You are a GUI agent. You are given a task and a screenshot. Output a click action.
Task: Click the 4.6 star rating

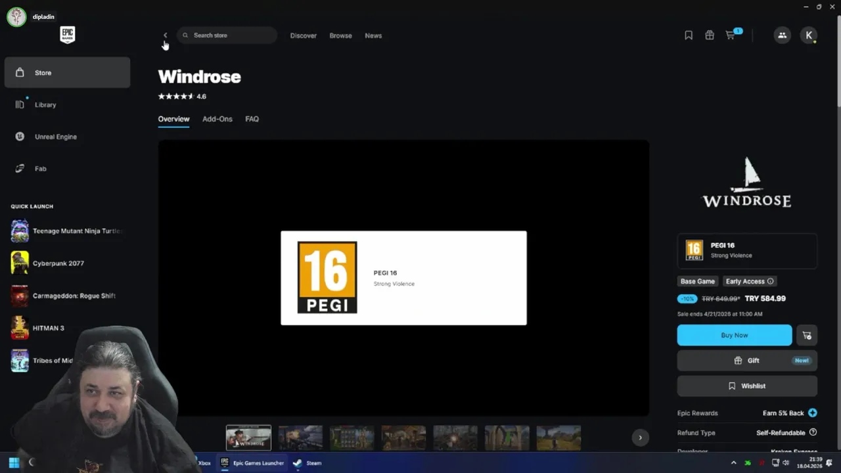pyautogui.click(x=182, y=97)
